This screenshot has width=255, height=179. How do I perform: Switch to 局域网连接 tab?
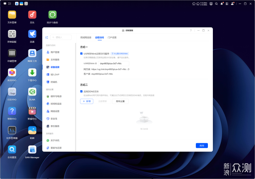click(86, 37)
